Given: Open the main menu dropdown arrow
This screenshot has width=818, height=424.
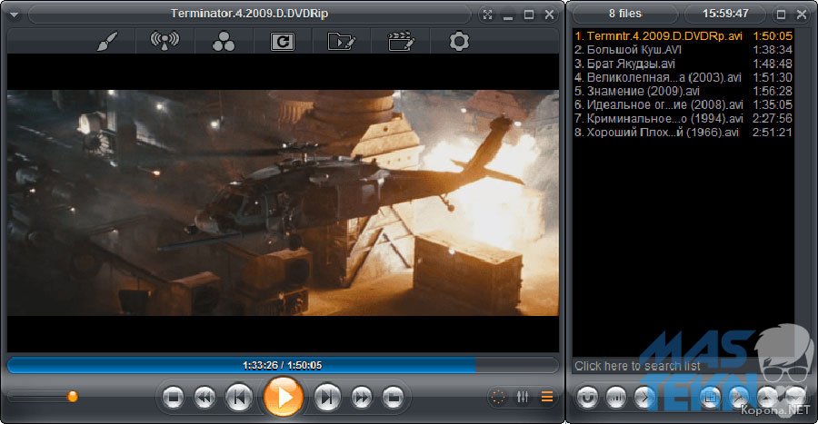Looking at the screenshot, I should (x=14, y=15).
